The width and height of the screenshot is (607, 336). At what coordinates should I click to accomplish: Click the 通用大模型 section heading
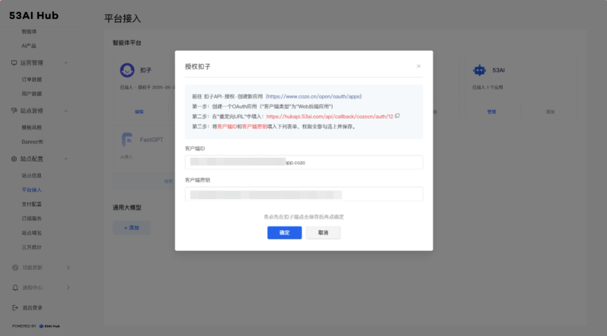pyautogui.click(x=127, y=207)
